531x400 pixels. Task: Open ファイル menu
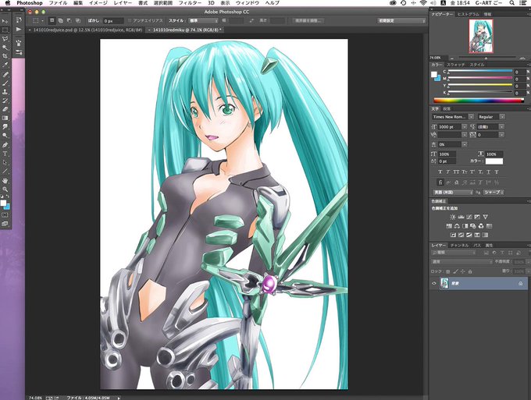pyautogui.click(x=58, y=3)
